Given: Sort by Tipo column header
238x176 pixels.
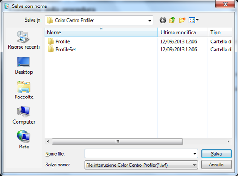Looking at the screenshot, I should (220, 32).
